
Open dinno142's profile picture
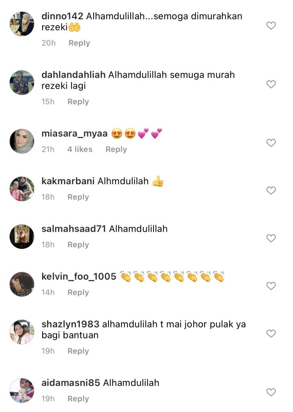click(22, 24)
